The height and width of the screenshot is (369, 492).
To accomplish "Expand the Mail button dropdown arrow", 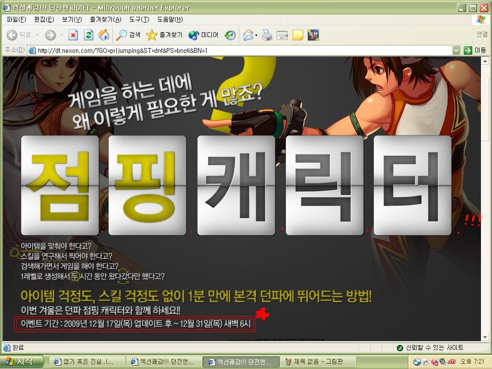I will point(257,35).
